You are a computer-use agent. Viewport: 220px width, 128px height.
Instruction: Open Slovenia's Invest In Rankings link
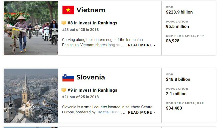click(98, 90)
